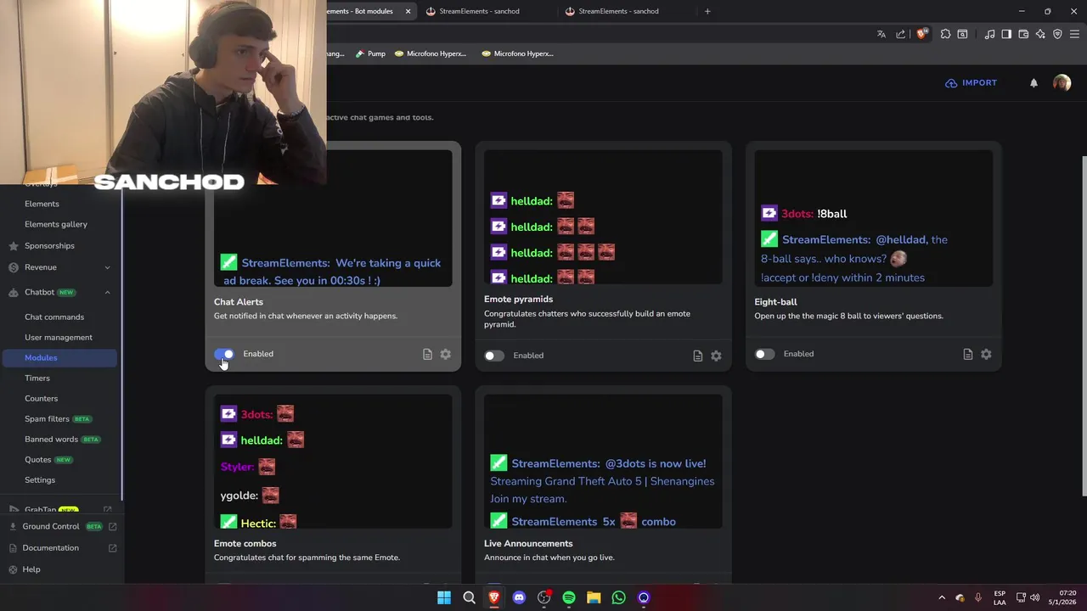
Task: Open the notifications bell
Action: pyautogui.click(x=1033, y=83)
